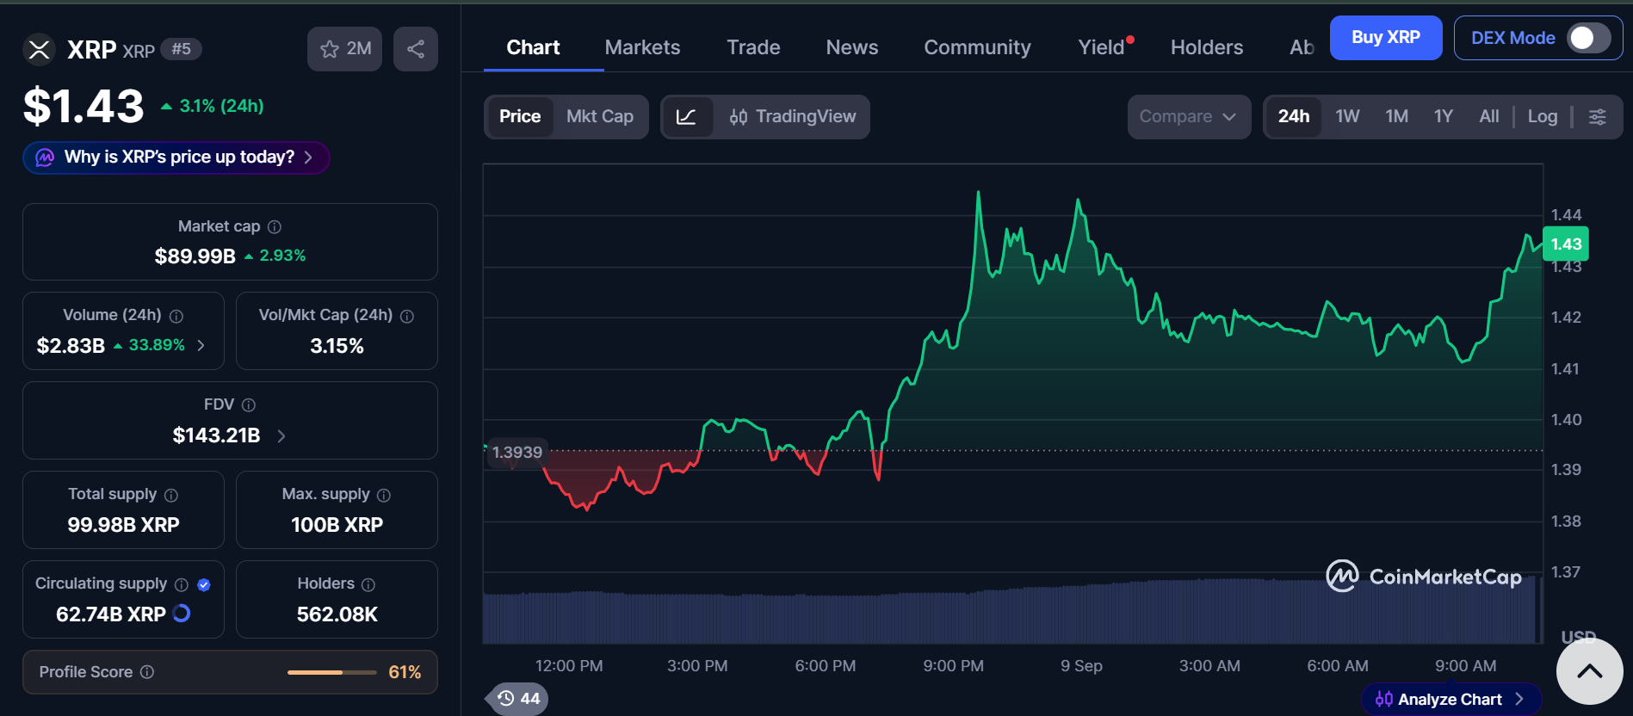Click the Volume (24h) info icon
Viewport: 1633px width, 716px height.
176,317
